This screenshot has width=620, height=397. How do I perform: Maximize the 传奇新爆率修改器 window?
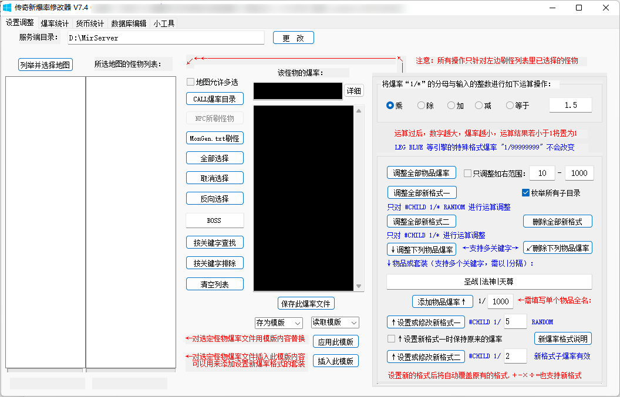point(579,8)
